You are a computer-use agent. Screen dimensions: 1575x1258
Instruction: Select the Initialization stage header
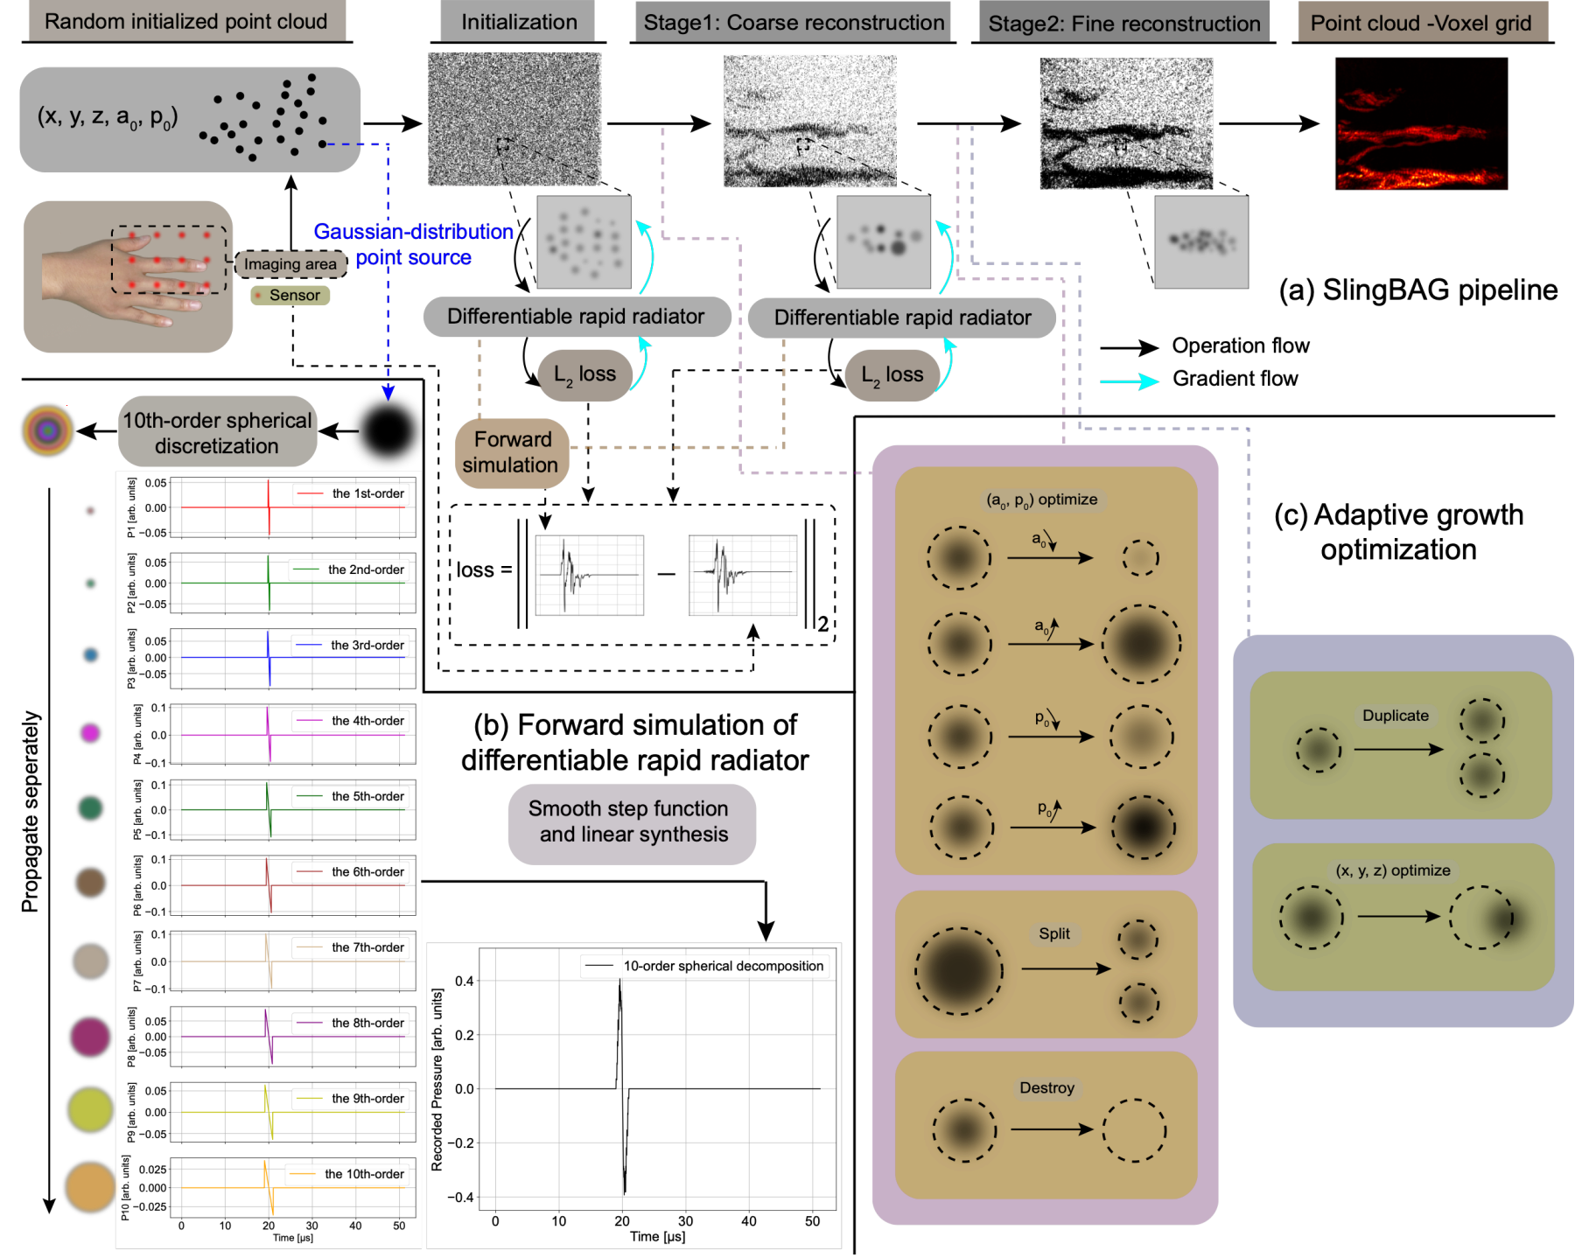518,22
